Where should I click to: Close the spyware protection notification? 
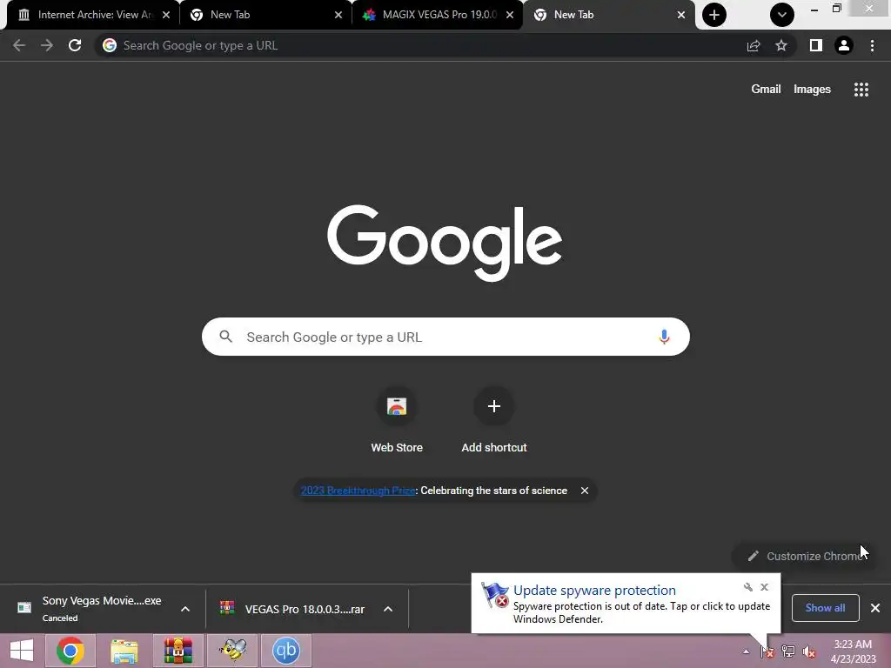coord(764,587)
